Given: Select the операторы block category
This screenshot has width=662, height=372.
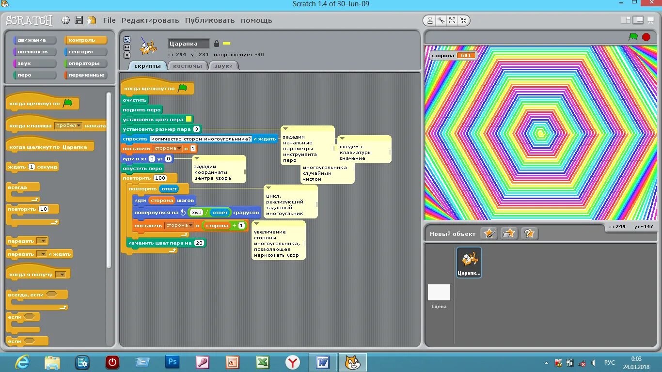Looking at the screenshot, I should pos(85,63).
